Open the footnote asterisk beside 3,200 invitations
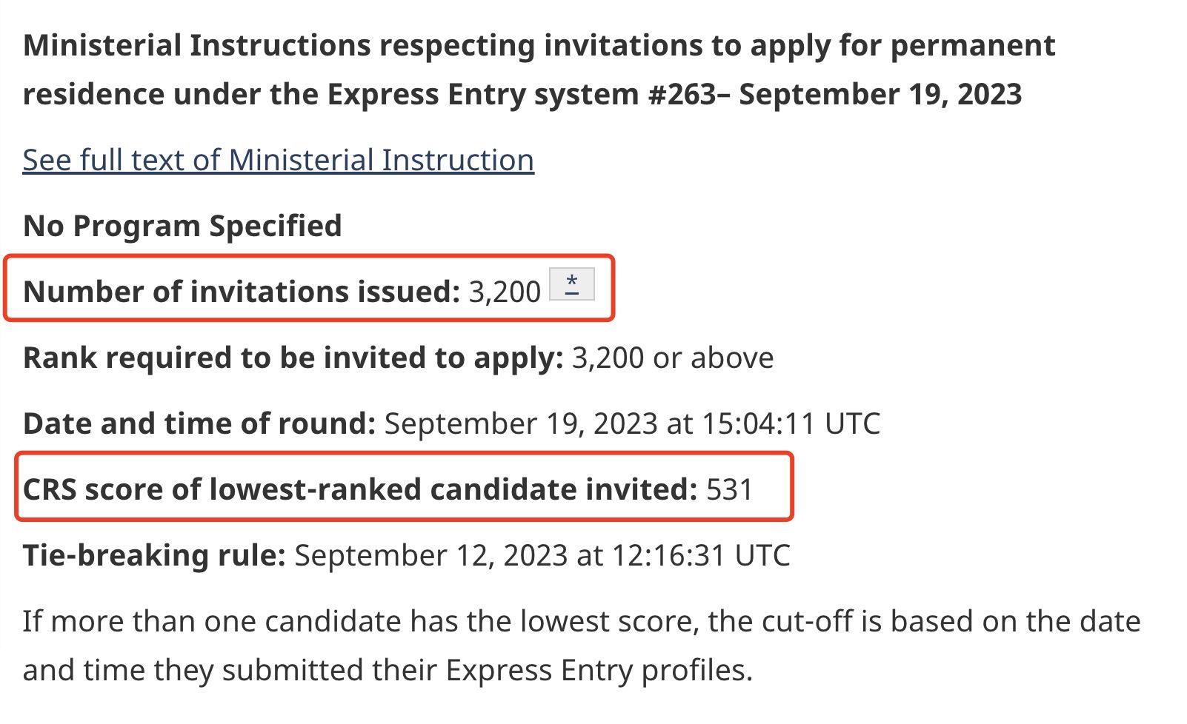Screen dimensions: 1187x724 point(571,285)
